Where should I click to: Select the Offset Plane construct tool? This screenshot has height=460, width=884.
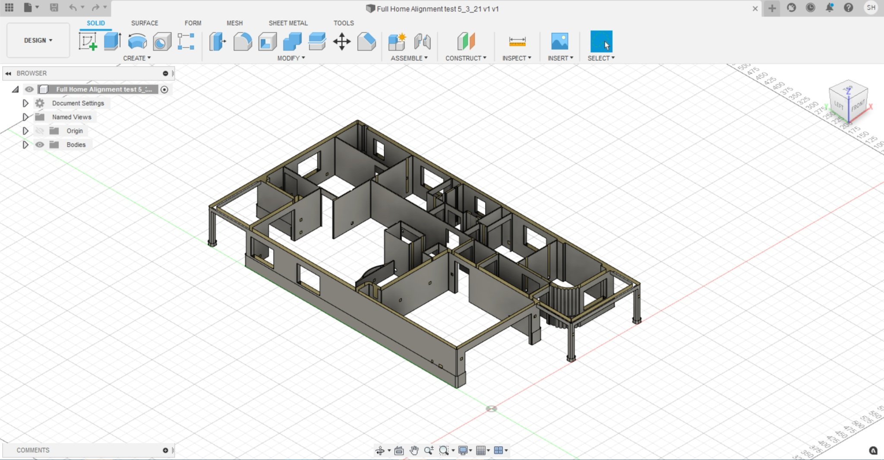[466, 41]
